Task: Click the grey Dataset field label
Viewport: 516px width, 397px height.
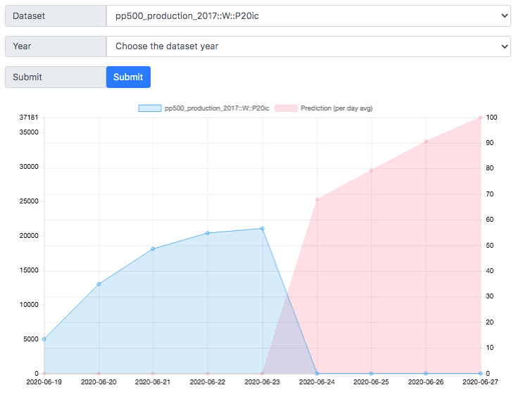Action: (56, 15)
